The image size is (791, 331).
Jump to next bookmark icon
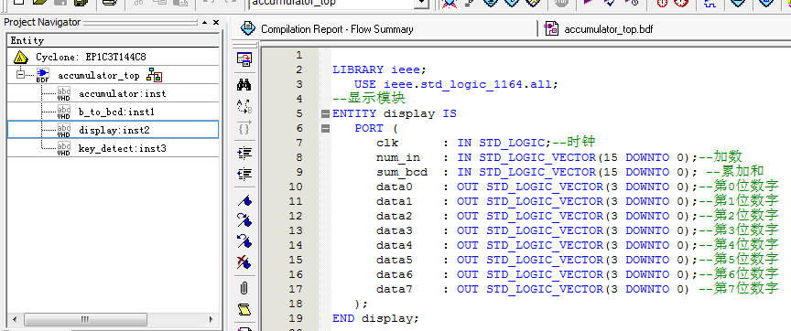244,220
